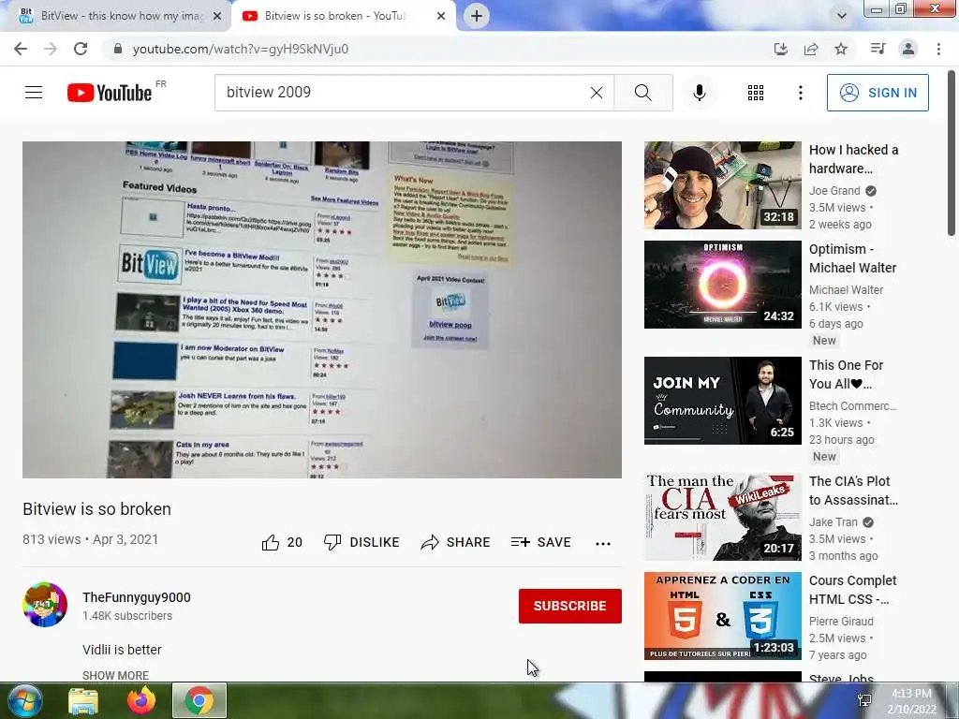Switch to the BitView tab
The width and height of the screenshot is (959, 719).
point(116,16)
